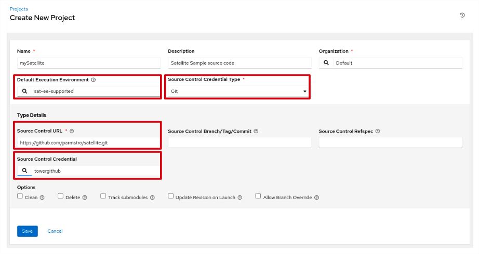479x254 pixels.
Task: Click the Default Execution Environment search icon
Action: (24, 91)
